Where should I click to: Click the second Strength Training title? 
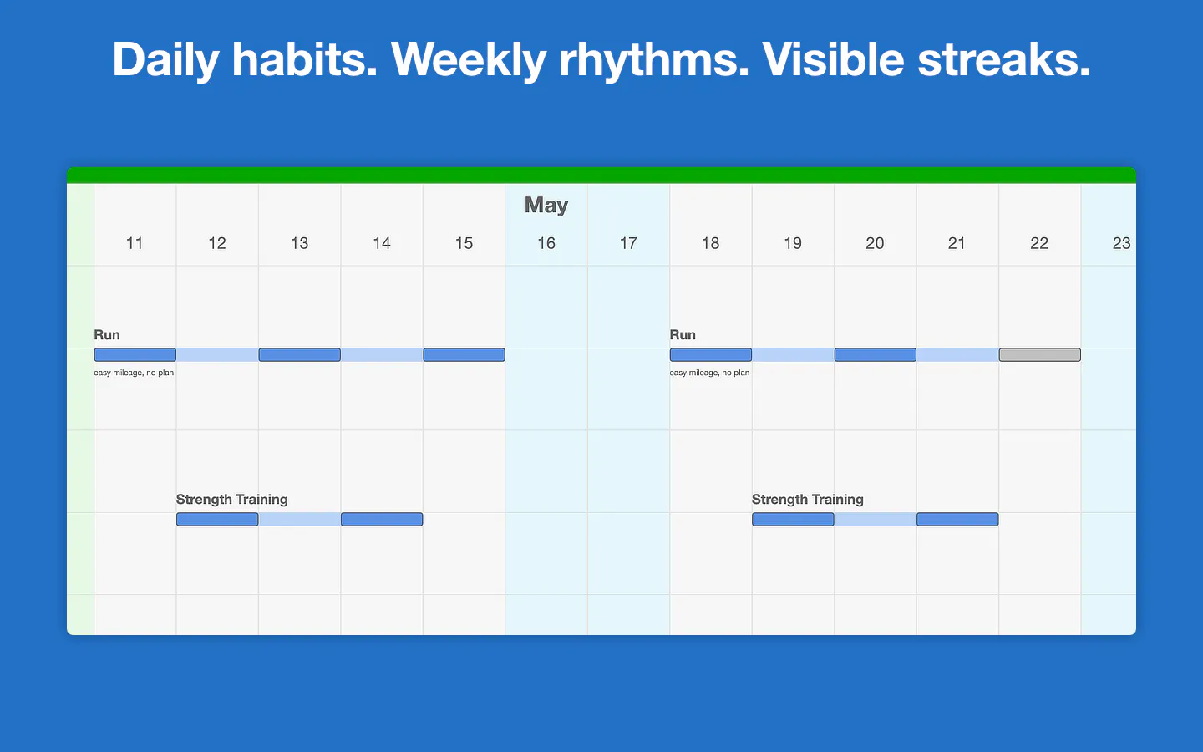point(808,500)
